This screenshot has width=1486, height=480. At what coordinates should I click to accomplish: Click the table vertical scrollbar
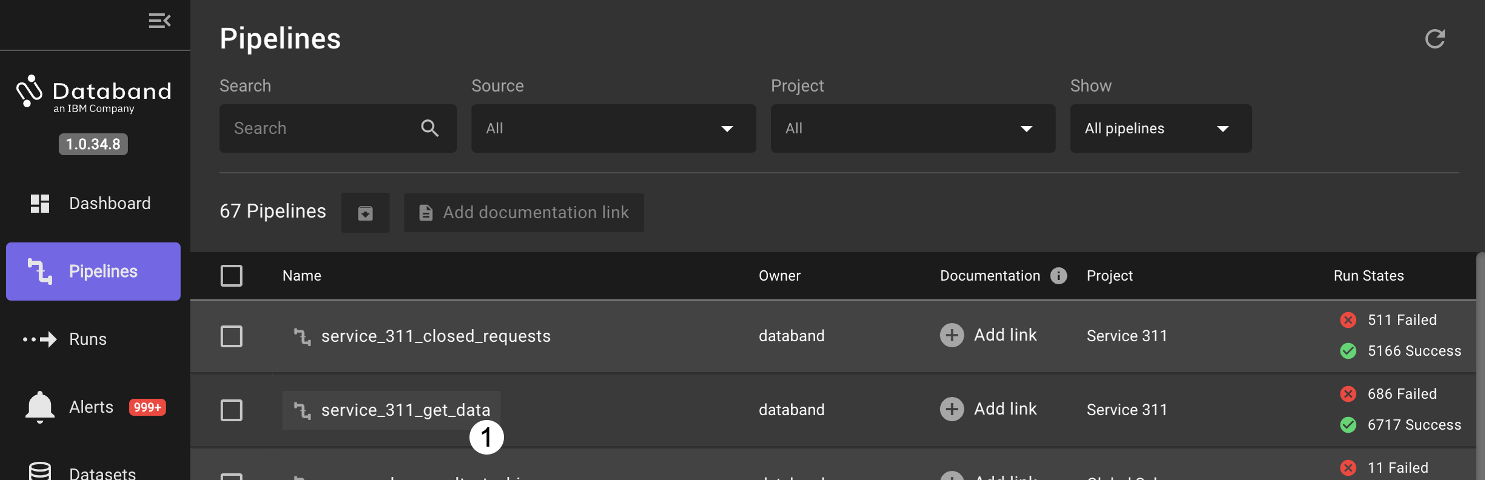(1481, 366)
